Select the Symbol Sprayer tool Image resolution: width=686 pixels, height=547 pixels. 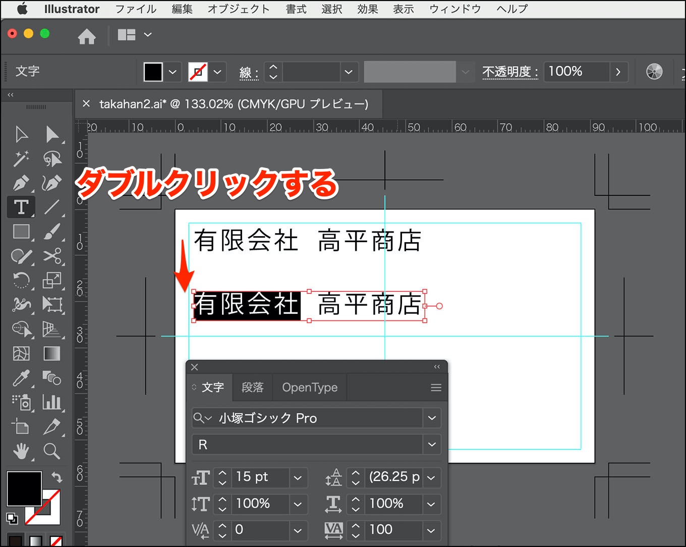point(21,402)
